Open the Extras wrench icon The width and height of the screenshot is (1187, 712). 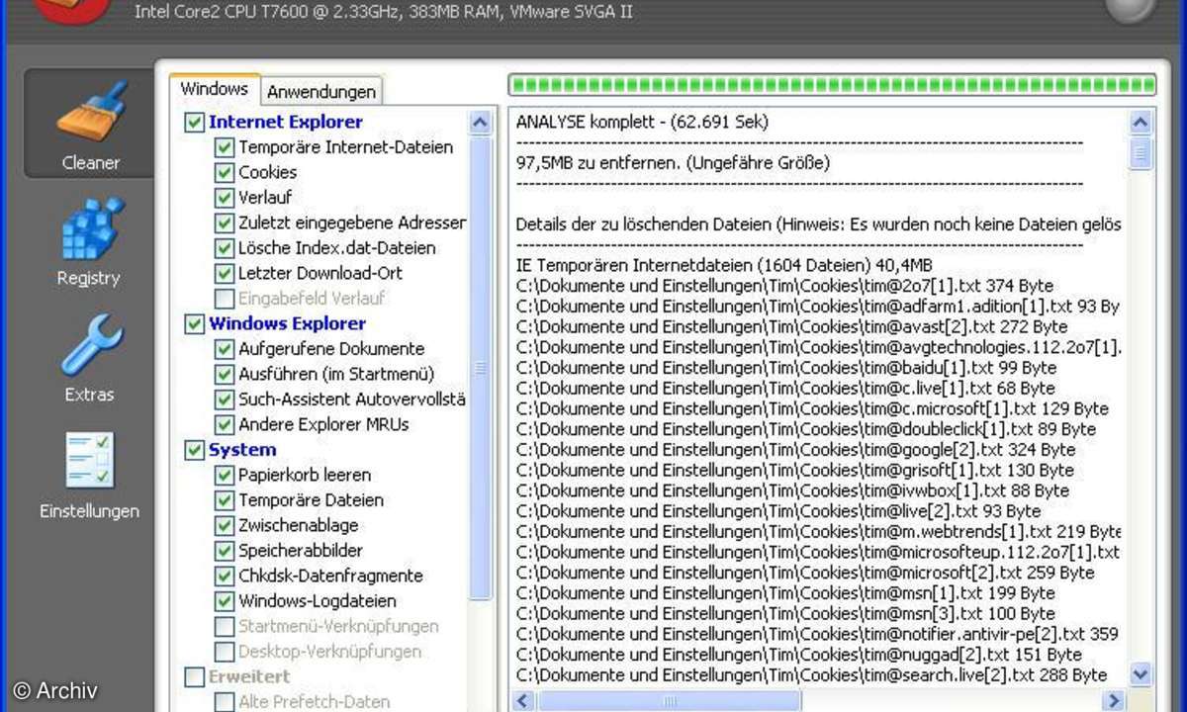pos(91,346)
